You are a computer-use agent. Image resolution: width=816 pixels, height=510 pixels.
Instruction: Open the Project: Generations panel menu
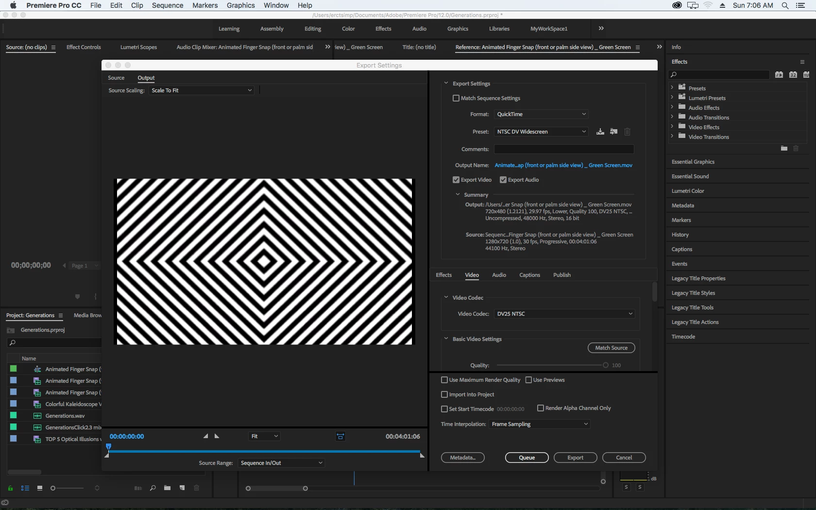pyautogui.click(x=61, y=316)
